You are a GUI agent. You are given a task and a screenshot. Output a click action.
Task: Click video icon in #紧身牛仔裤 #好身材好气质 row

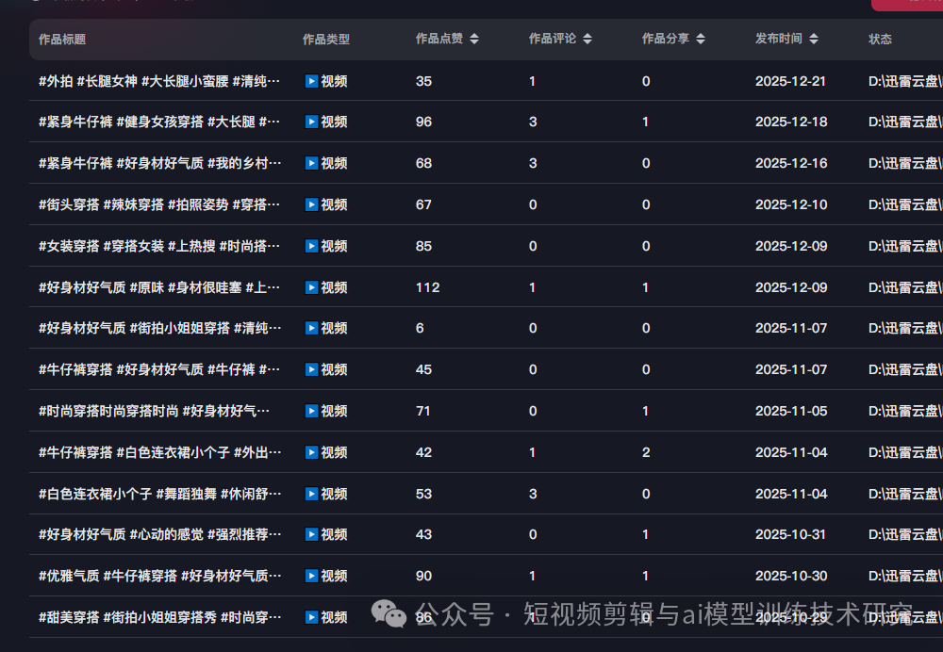(x=311, y=163)
